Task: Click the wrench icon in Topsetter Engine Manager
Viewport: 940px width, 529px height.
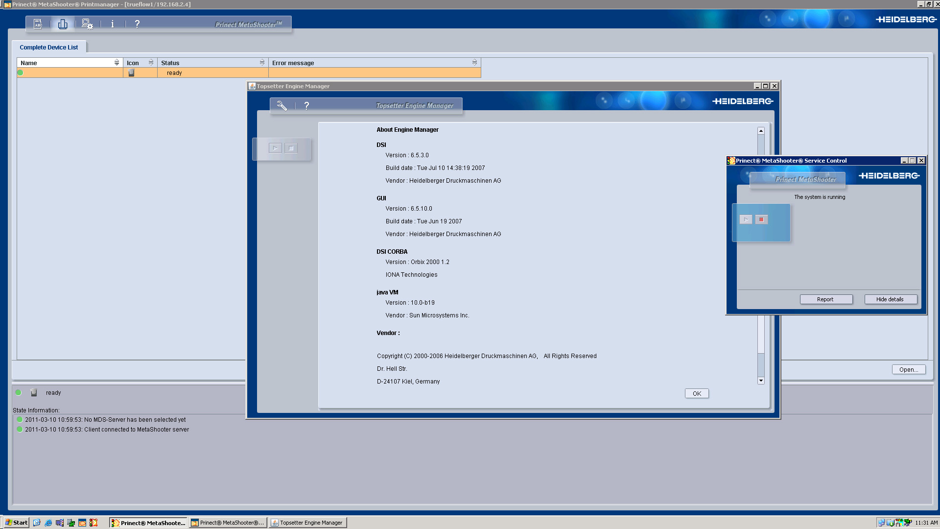Action: click(282, 105)
